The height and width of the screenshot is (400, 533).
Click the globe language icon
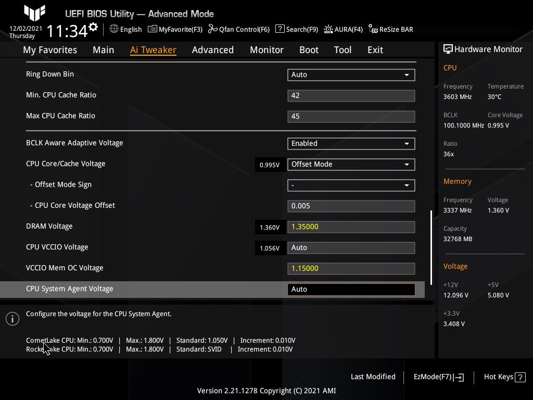(x=114, y=29)
